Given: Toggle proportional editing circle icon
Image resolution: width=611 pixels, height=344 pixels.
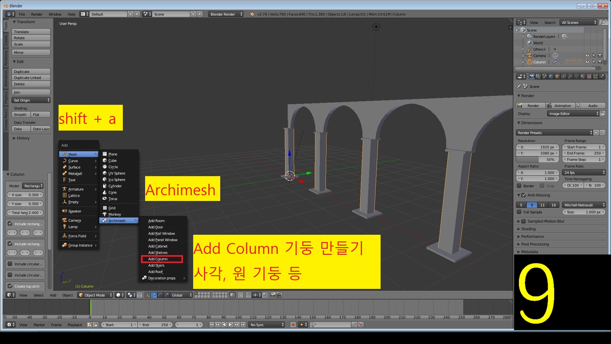Looking at the screenshot, I should [x=241, y=295].
